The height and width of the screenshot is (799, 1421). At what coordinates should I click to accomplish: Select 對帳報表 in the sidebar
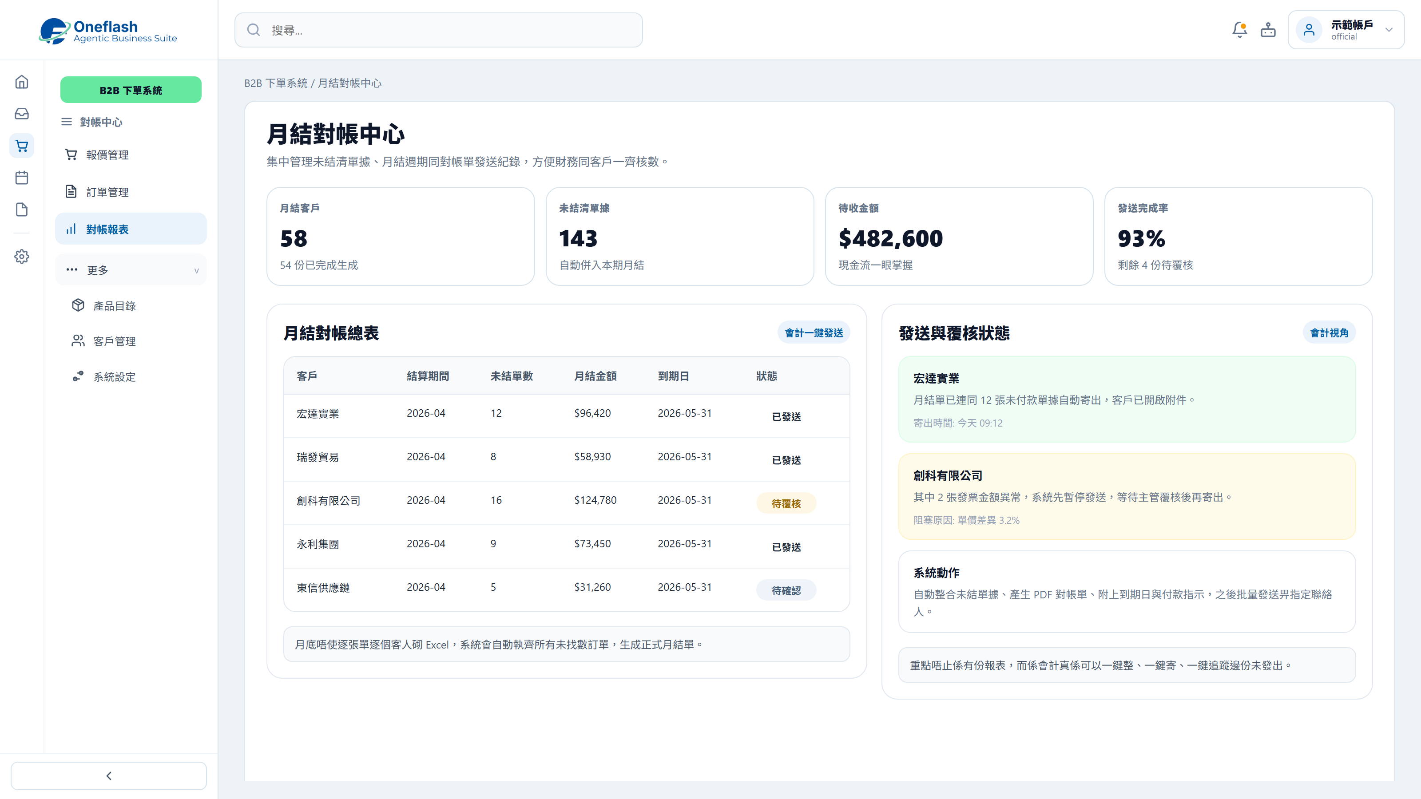(131, 229)
